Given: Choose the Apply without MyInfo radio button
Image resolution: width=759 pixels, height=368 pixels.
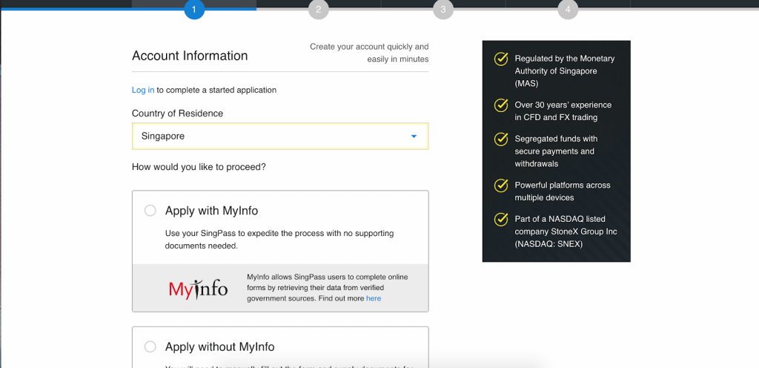Looking at the screenshot, I should click(x=150, y=346).
